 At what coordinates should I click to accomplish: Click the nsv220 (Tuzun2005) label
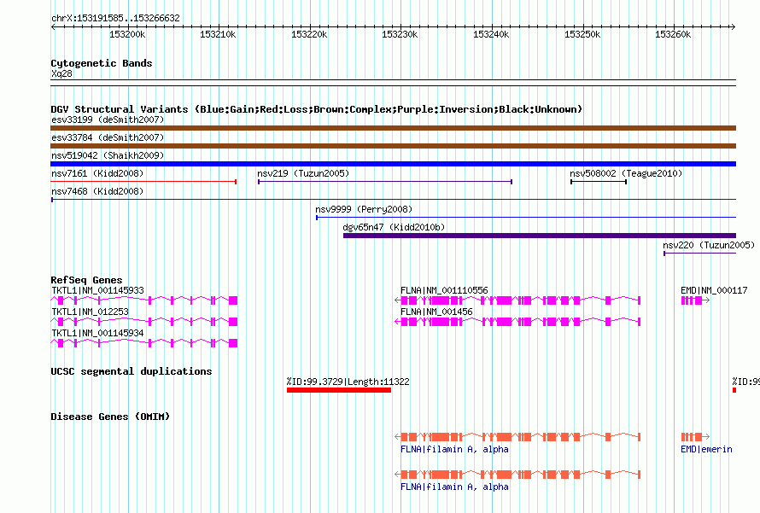(709, 245)
